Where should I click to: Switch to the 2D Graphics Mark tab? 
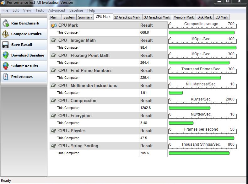[127, 17]
